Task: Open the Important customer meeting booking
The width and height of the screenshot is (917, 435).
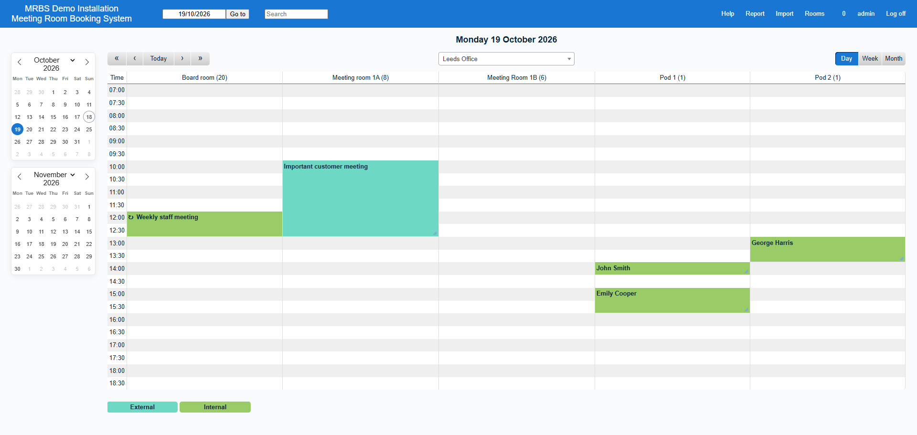Action: [x=361, y=198]
